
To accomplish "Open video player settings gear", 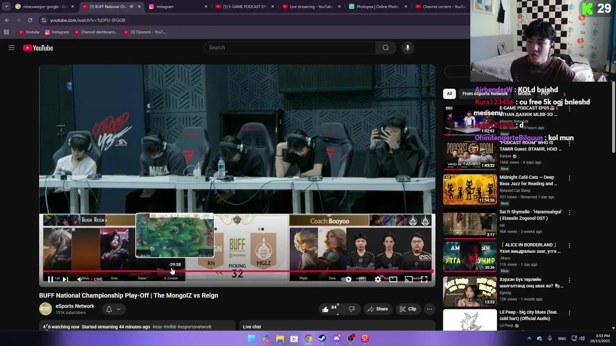I will (378, 279).
